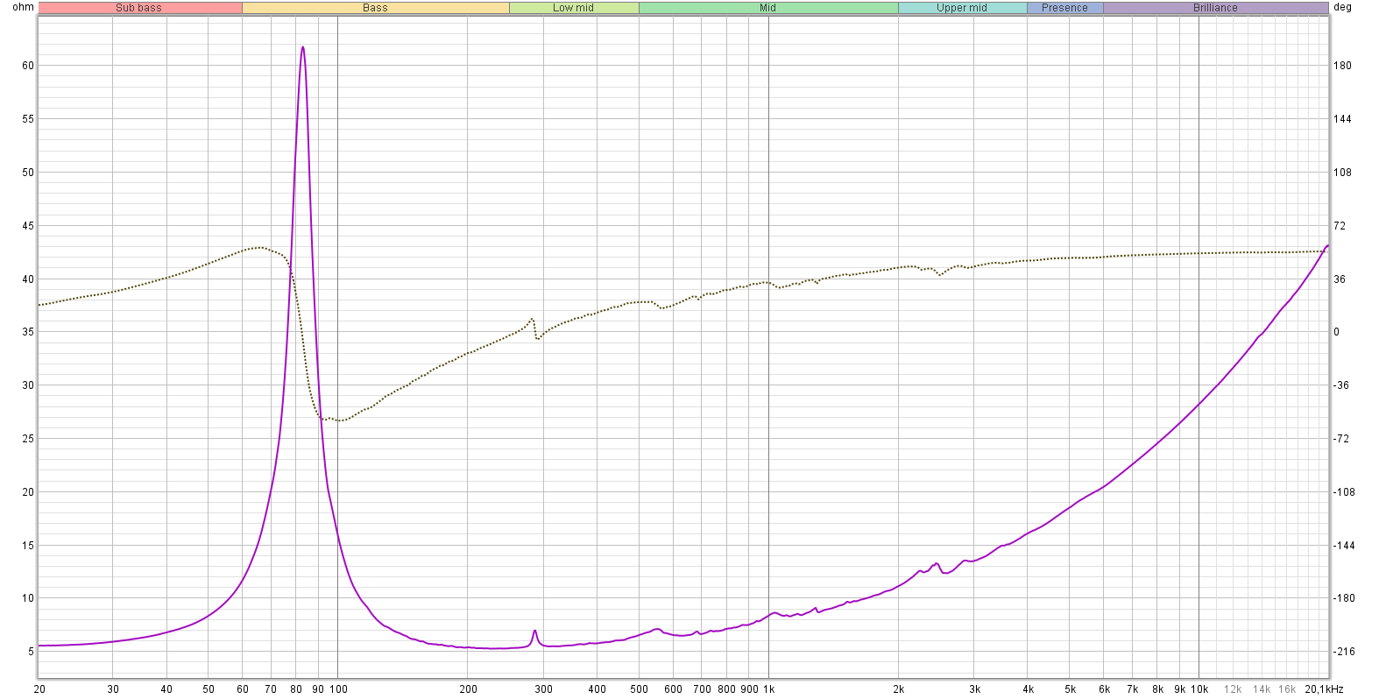Click the 2k frequency axis tick
1379x699 pixels.
898,689
